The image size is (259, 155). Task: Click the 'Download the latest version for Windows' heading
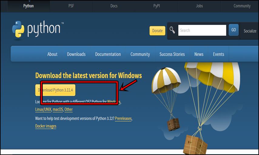tap(89, 75)
